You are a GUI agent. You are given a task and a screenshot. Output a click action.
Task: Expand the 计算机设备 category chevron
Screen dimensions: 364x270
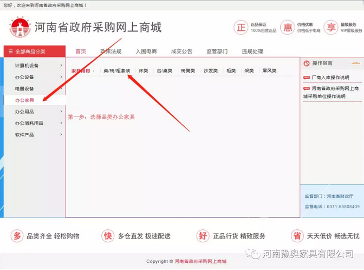[x=61, y=66]
